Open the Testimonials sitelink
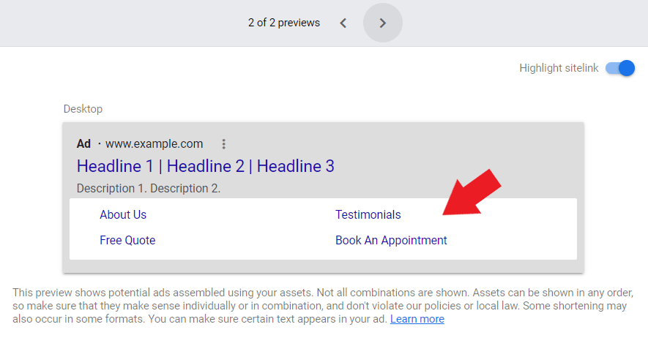The width and height of the screenshot is (648, 338). [368, 215]
